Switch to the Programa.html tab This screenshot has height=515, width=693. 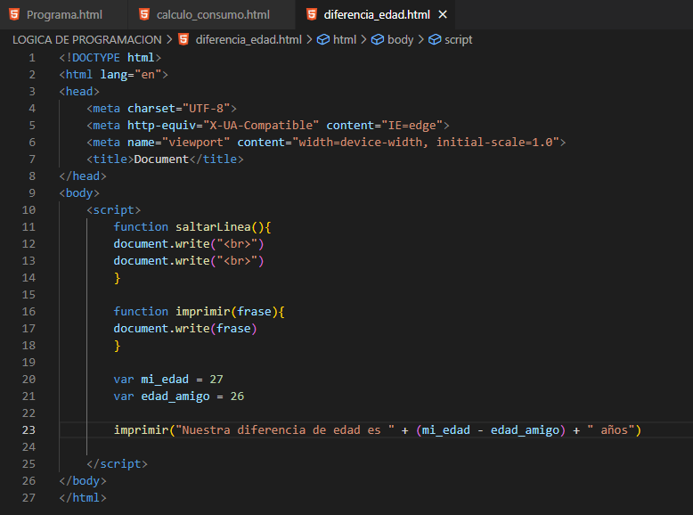pos(63,14)
